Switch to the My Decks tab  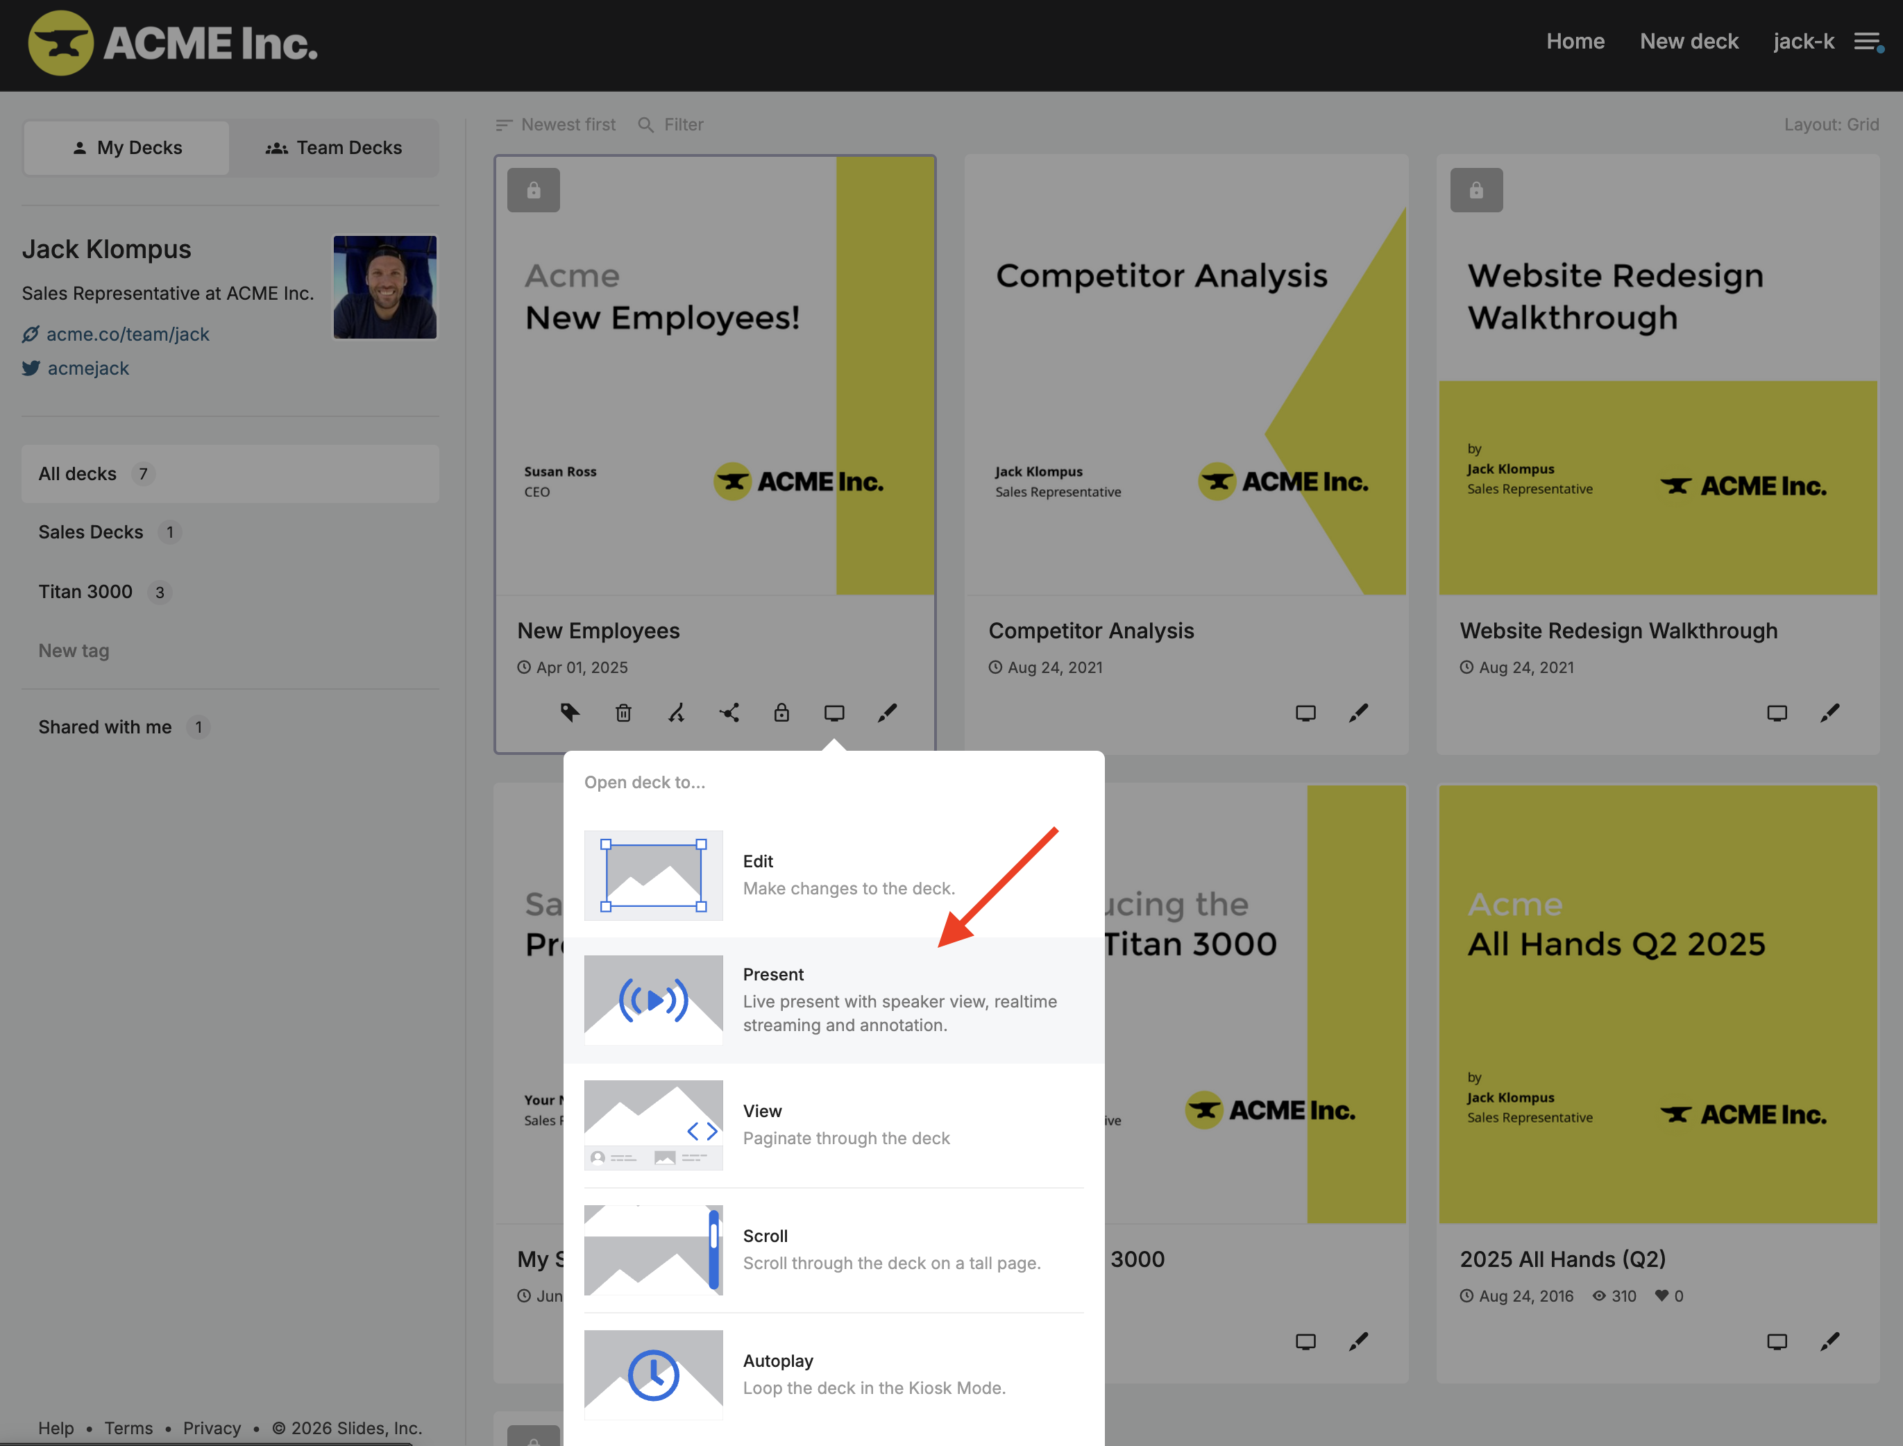(x=126, y=148)
